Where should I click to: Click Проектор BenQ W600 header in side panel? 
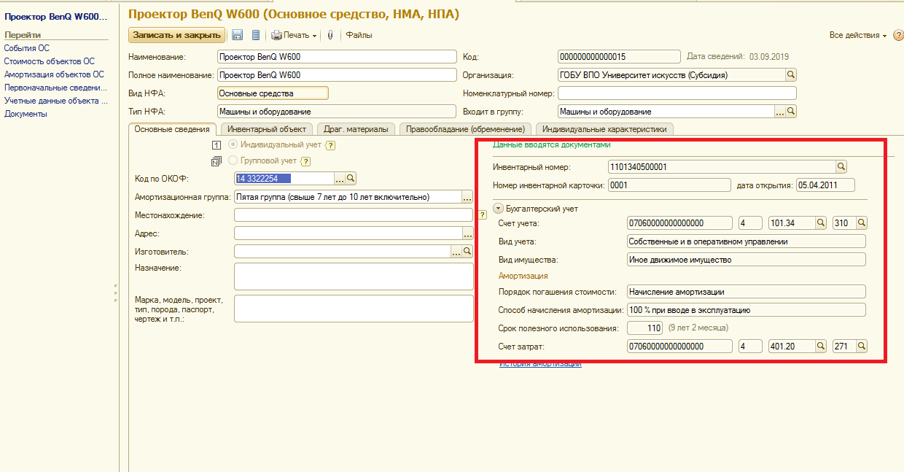pos(56,15)
